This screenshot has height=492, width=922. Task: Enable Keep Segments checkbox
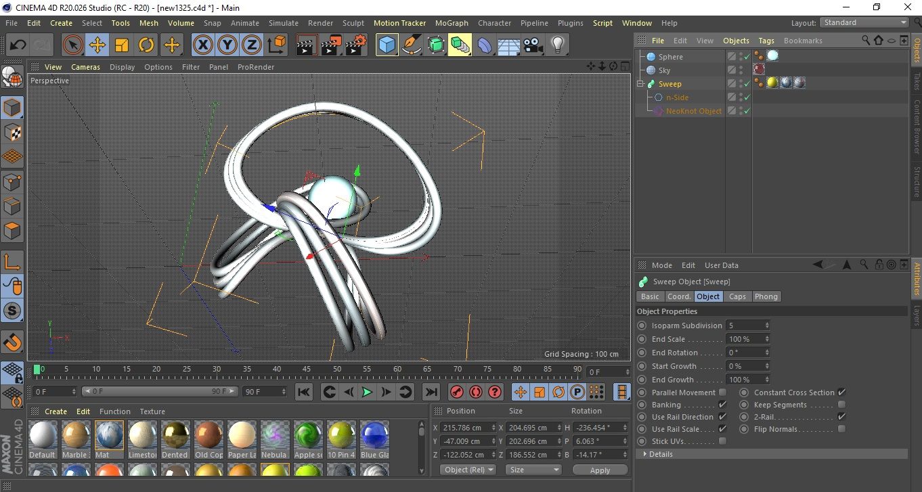841,405
